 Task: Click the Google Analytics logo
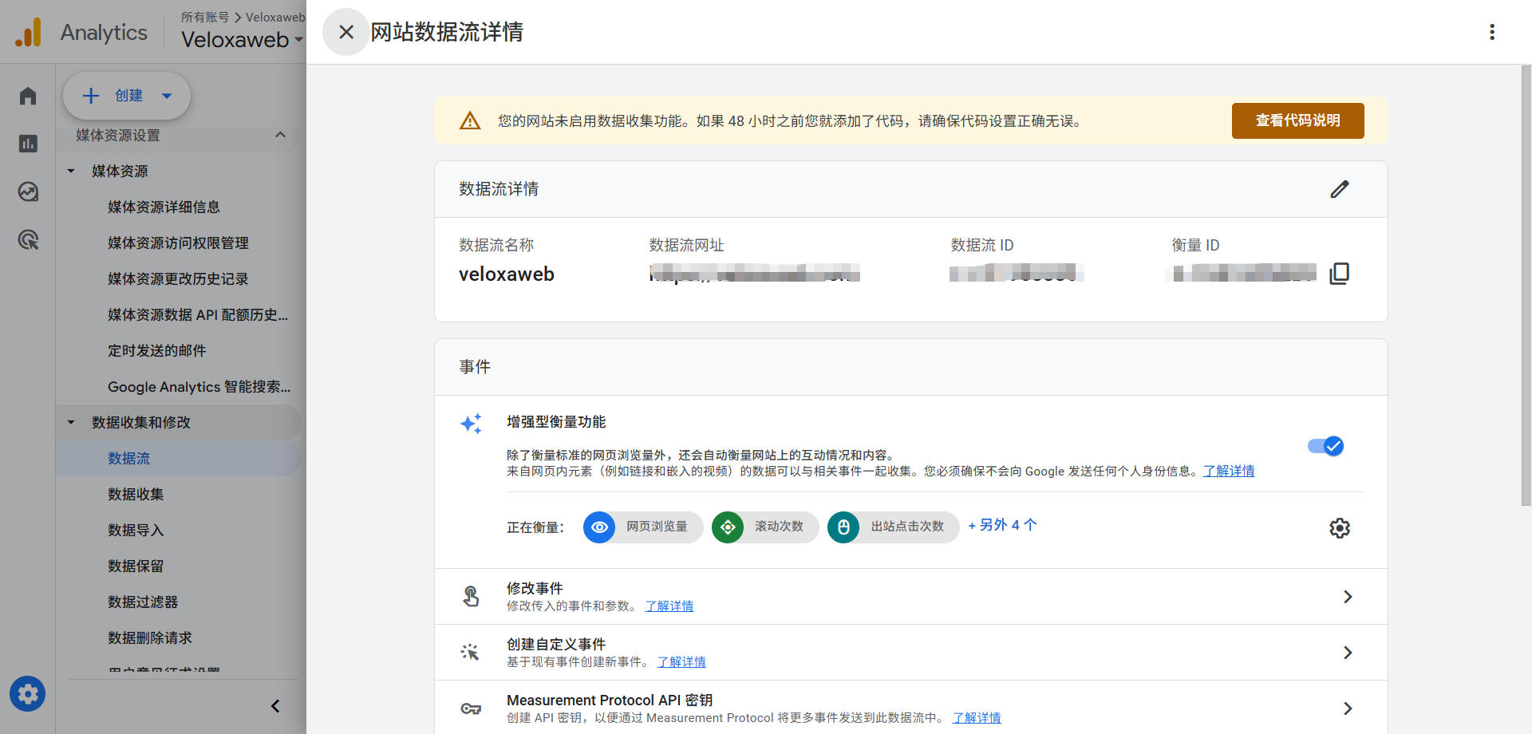pos(30,32)
